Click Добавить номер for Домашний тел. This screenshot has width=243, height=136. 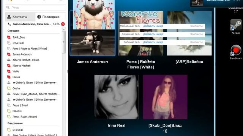(153, 34)
